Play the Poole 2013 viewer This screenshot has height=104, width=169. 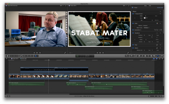[x=100, y=53]
